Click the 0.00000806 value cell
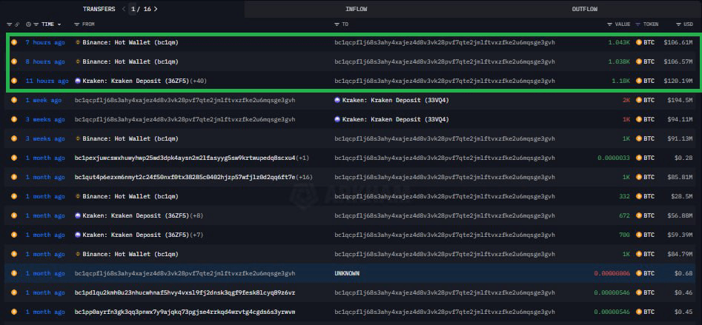This screenshot has height=325, width=702. [612, 273]
